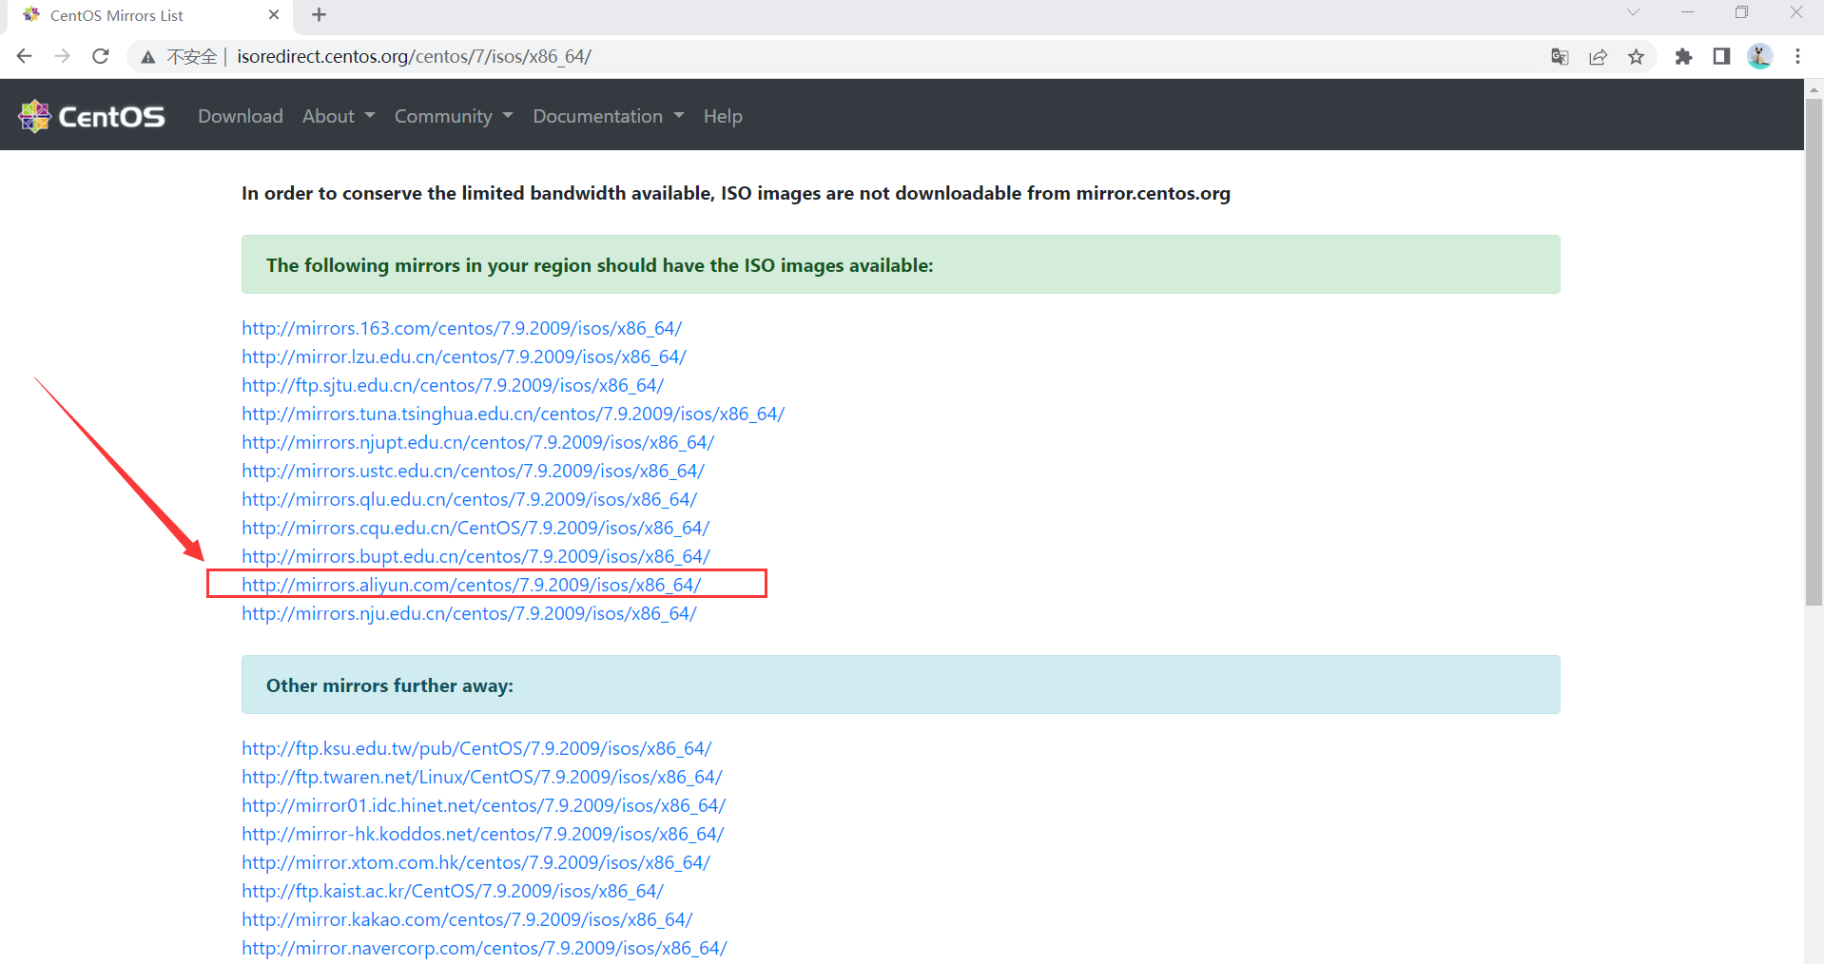Open the translate page icon
The image size is (1824, 964).
point(1560,57)
